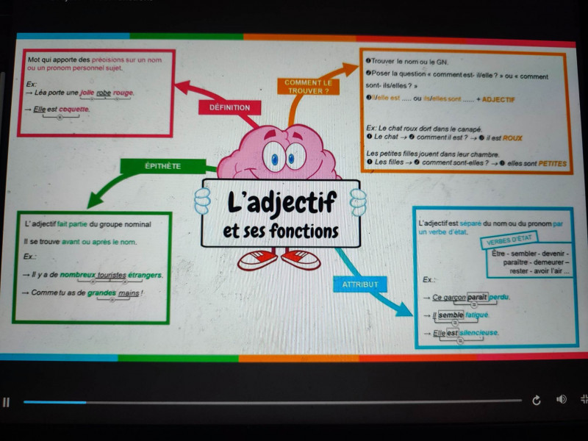This screenshot has width=588, height=441.
Task: Click the red arrow pointing to definition box
Action: pyautogui.click(x=192, y=93)
